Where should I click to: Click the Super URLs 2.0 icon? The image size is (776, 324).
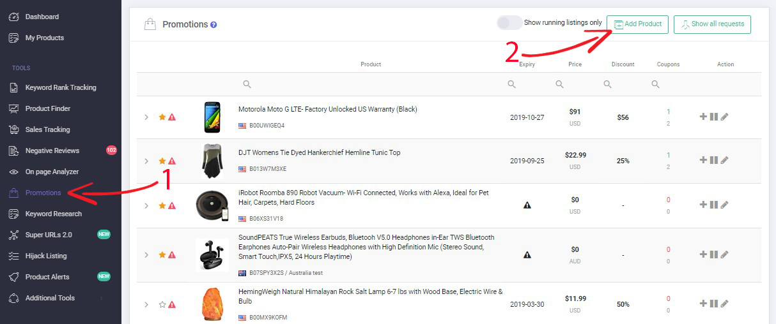click(13, 235)
